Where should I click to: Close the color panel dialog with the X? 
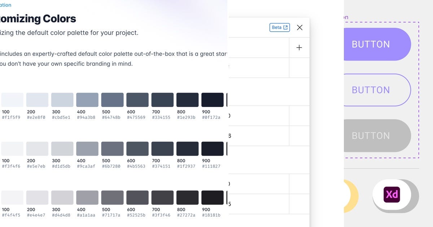tap(299, 27)
